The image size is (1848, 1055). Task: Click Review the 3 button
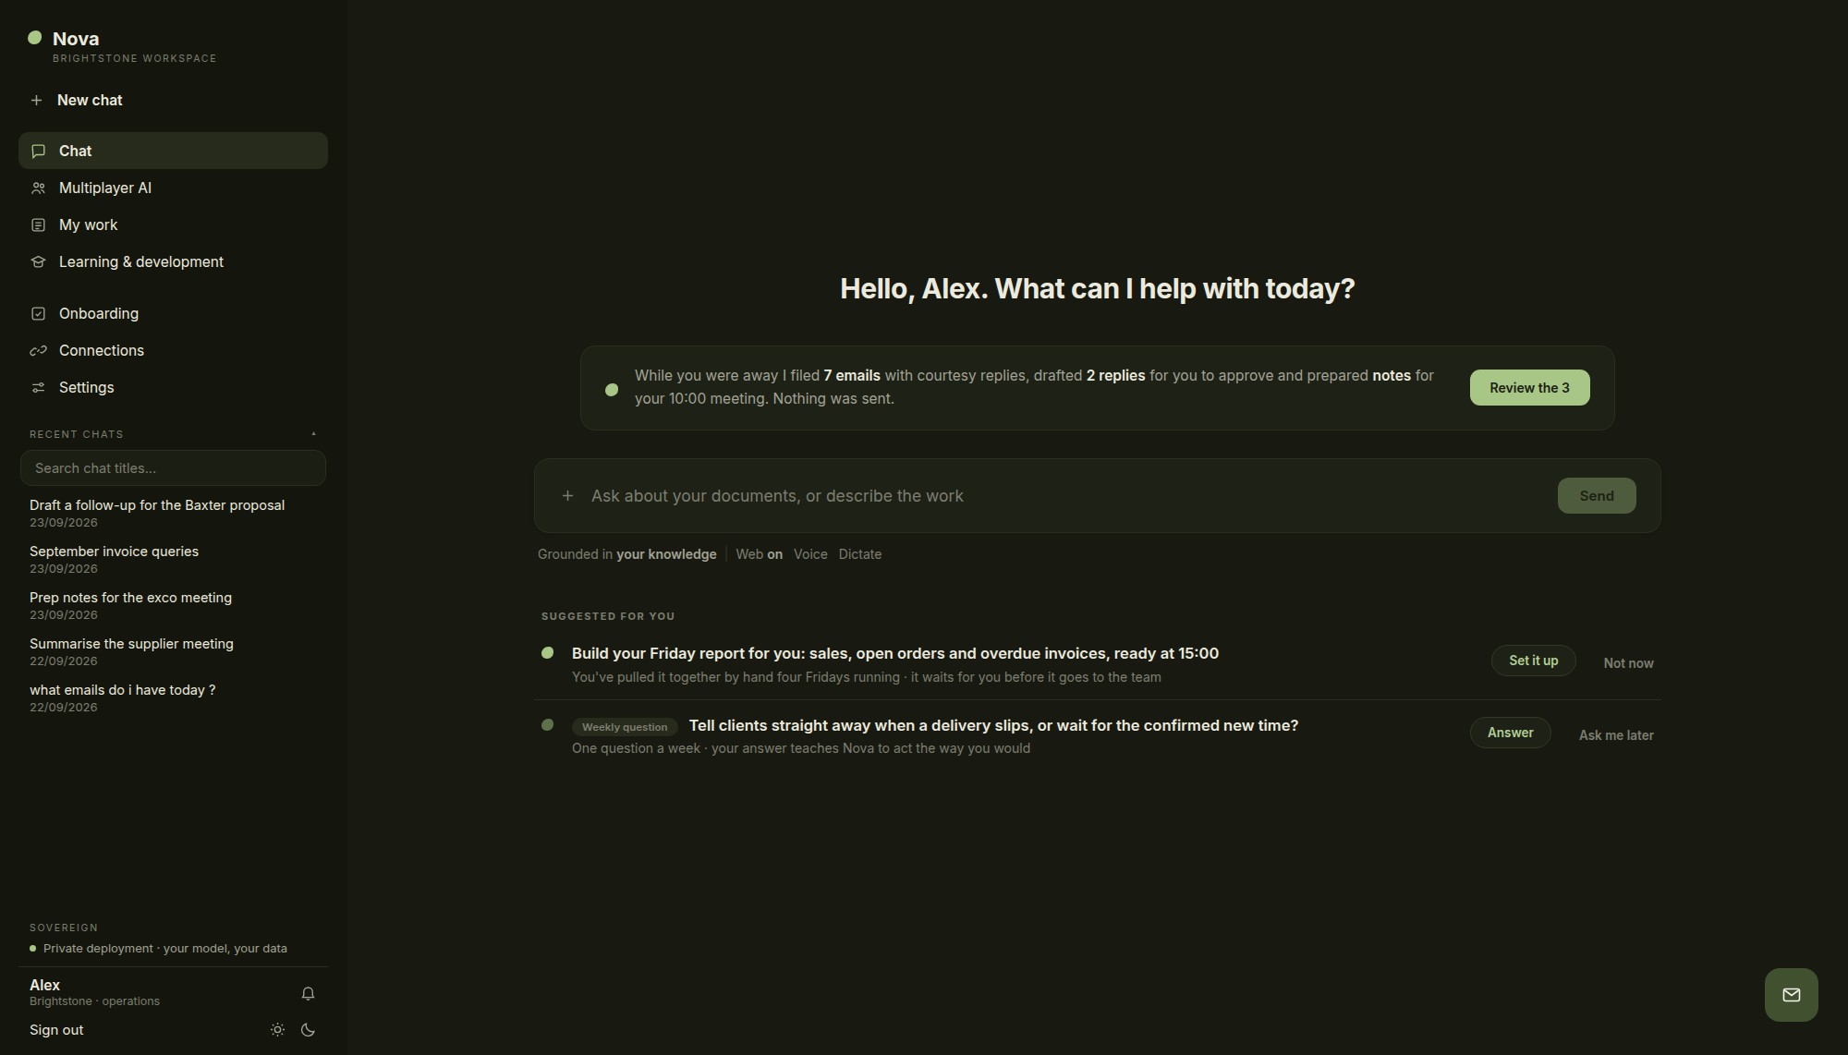pos(1529,388)
